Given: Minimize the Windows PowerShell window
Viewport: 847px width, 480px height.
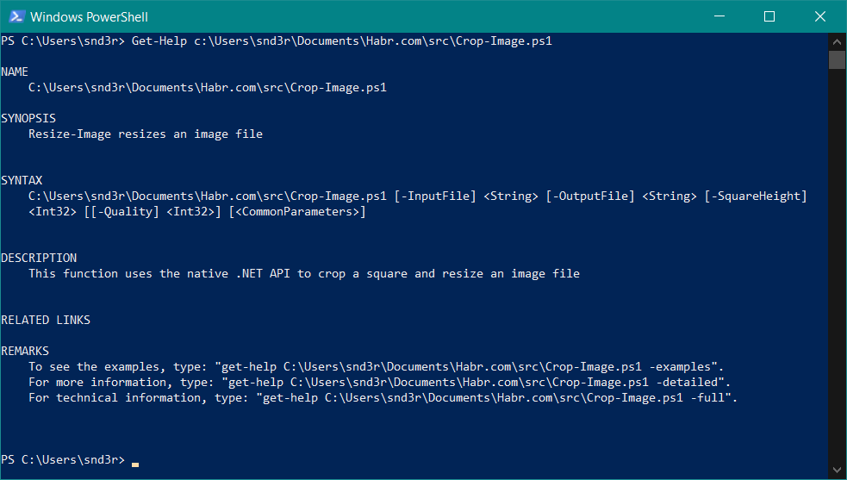Looking at the screenshot, I should click(719, 16).
